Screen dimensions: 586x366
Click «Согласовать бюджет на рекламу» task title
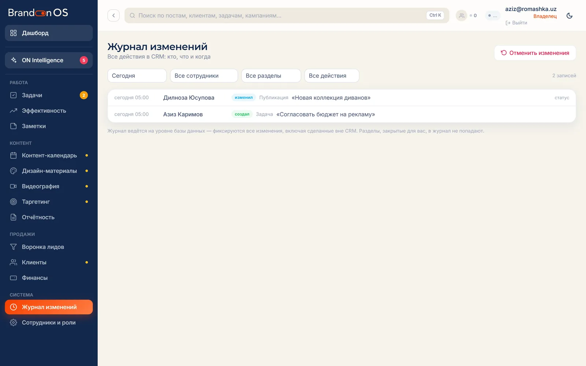326,114
